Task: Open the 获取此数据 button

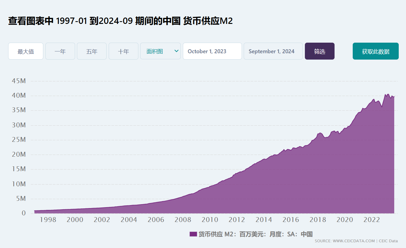Action: coord(376,51)
